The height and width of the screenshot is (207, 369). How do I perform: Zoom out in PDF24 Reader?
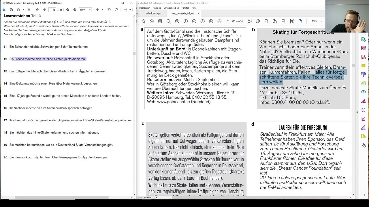[x=68, y=10]
